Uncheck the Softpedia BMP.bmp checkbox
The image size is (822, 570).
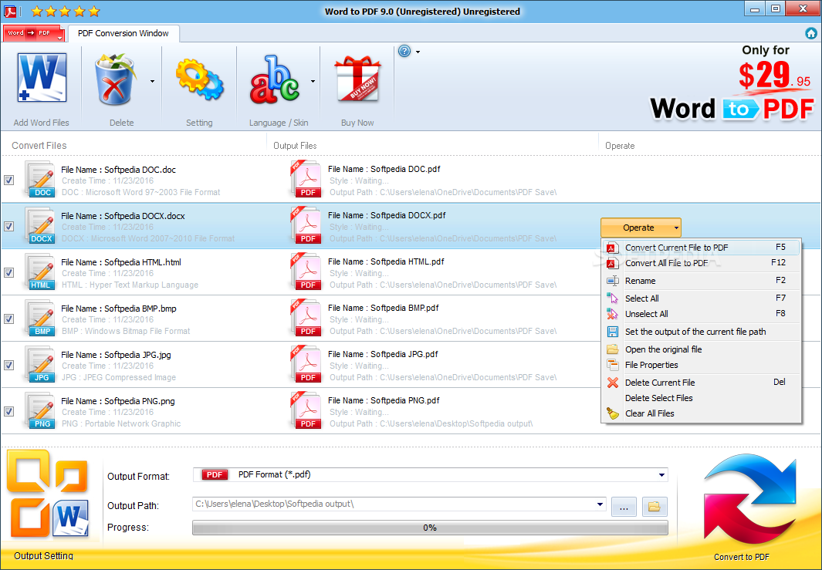pos(9,319)
